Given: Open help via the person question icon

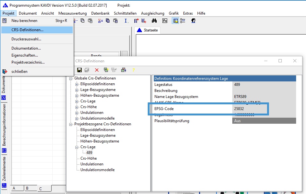Looking at the screenshot, I should click(193, 21).
